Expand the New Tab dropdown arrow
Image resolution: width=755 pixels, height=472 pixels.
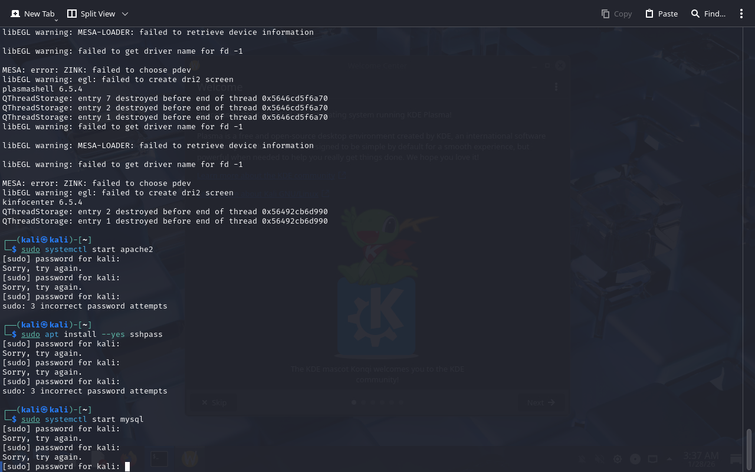click(x=57, y=20)
